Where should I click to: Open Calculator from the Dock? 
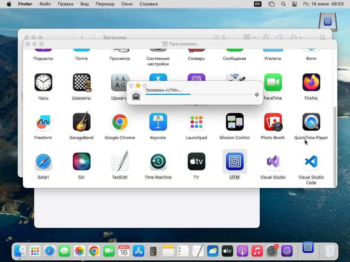(153, 251)
